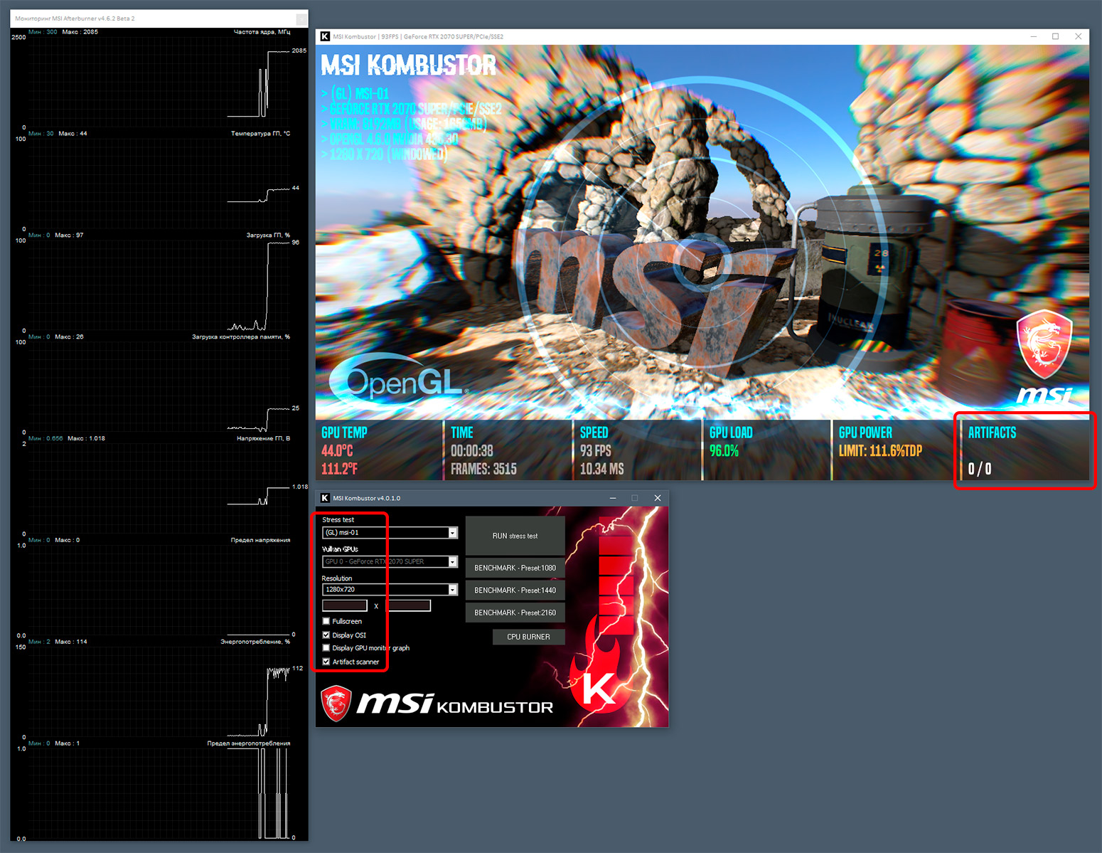The image size is (1102, 853).
Task: Click the Энергопотребление, % graph label
Action: (x=255, y=642)
